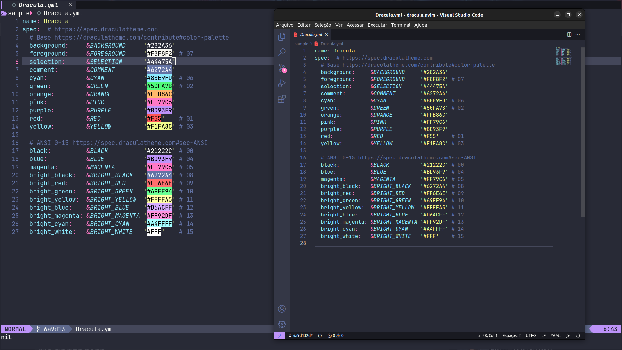
Task: Click the synchronize changes icon in status bar
Action: point(320,336)
